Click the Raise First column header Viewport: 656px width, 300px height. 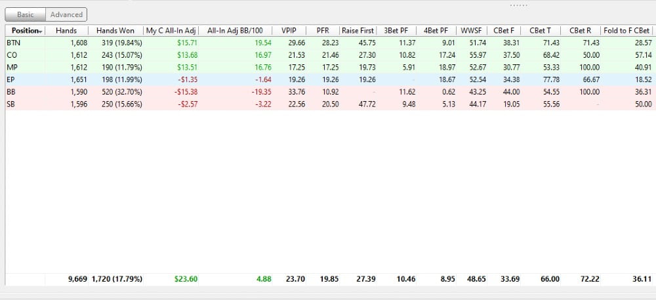click(358, 31)
